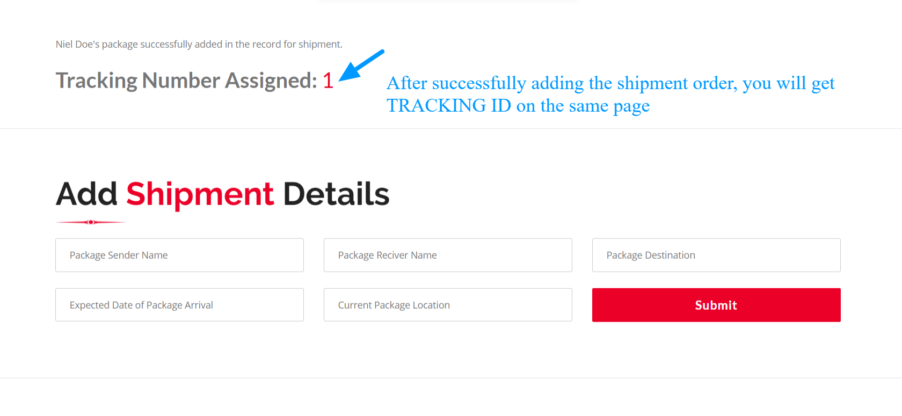Image resolution: width=902 pixels, height=416 pixels.
Task: Click the success message about Niel Doe's package
Action: (x=199, y=44)
